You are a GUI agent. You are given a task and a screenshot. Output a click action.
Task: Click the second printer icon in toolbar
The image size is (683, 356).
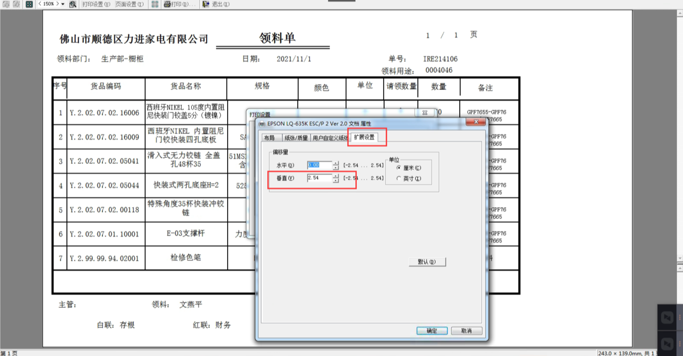[15, 4]
